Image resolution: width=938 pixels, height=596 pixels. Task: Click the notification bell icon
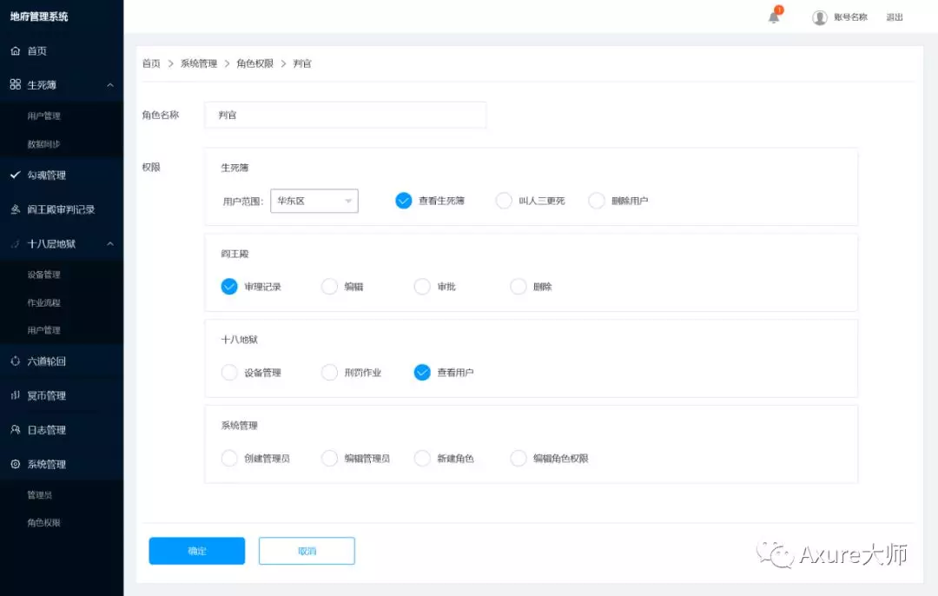coord(774,17)
